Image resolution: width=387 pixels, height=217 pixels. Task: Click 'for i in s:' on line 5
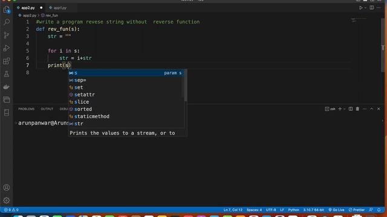pos(63,51)
